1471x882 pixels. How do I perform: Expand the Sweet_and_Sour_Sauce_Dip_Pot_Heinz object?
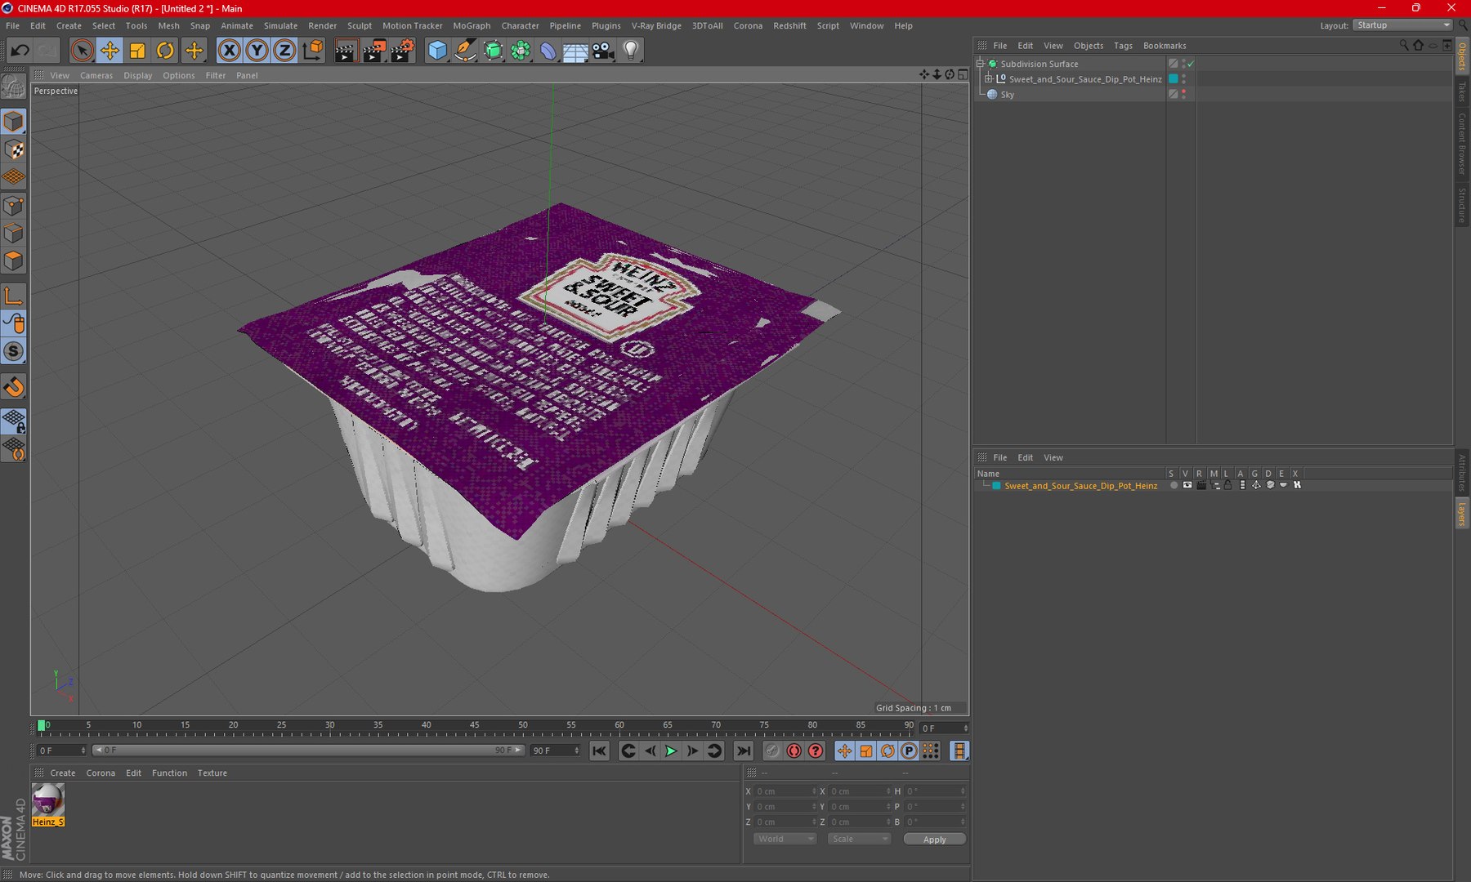(x=988, y=79)
